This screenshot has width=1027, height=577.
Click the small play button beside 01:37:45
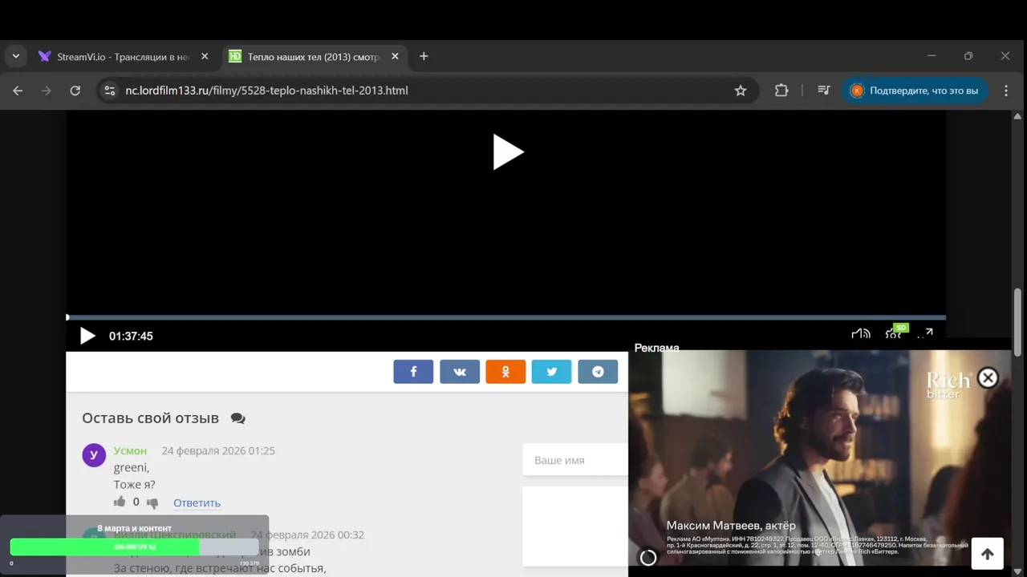tap(87, 336)
